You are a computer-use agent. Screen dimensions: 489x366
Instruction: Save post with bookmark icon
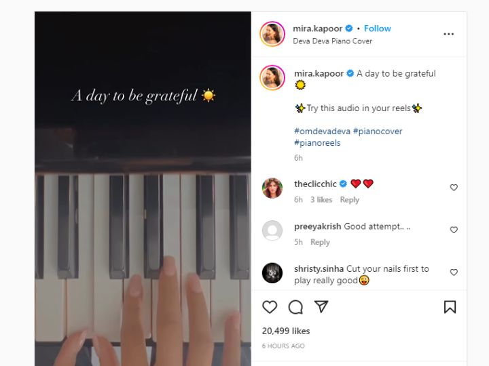coord(450,307)
